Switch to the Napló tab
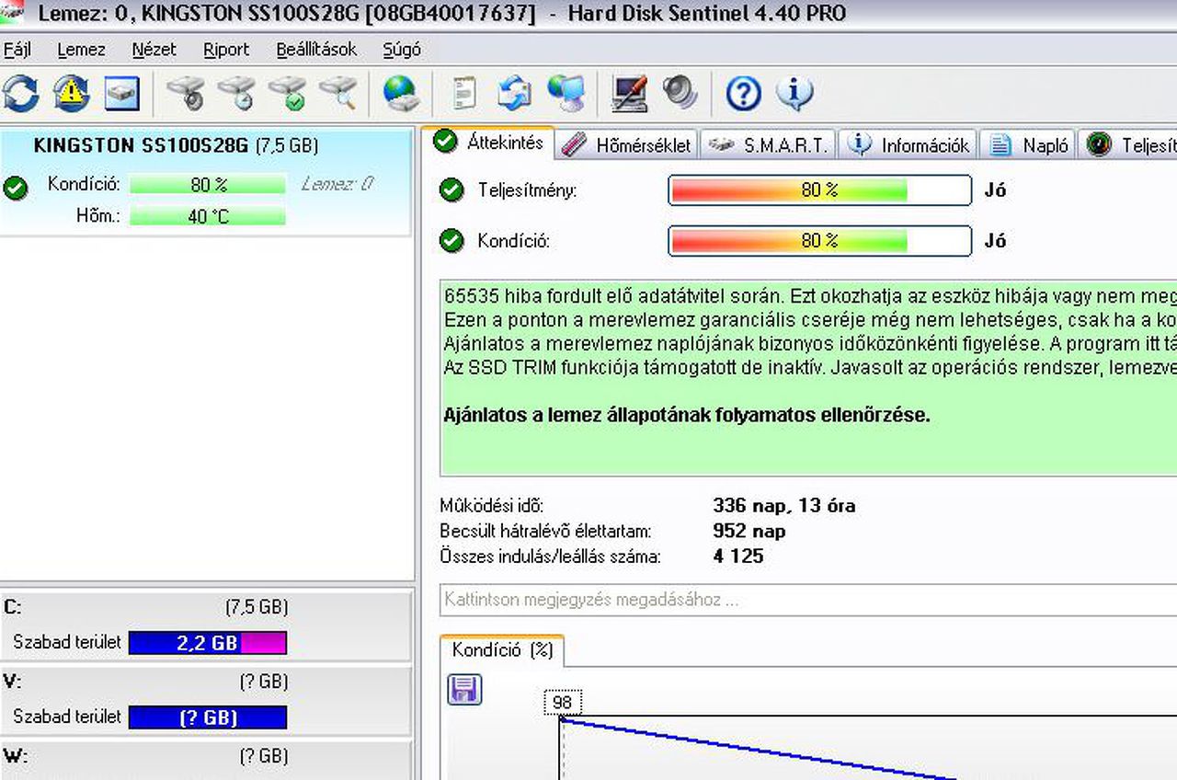The width and height of the screenshot is (1177, 780). click(x=1028, y=144)
